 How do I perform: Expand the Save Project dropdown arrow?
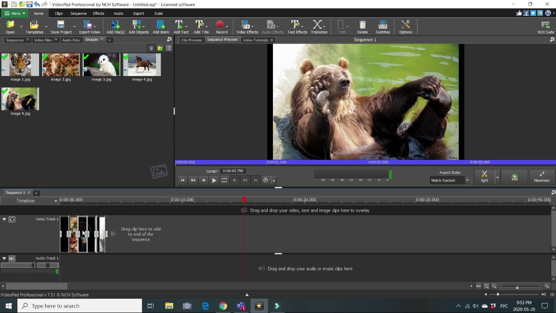pyautogui.click(x=75, y=27)
